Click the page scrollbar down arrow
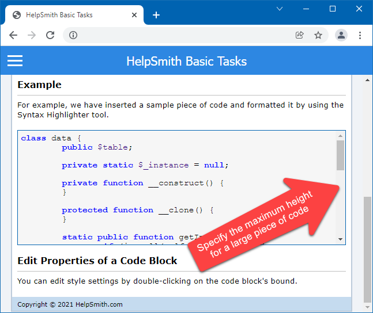Image resolution: width=373 pixels, height=313 pixels. click(368, 307)
